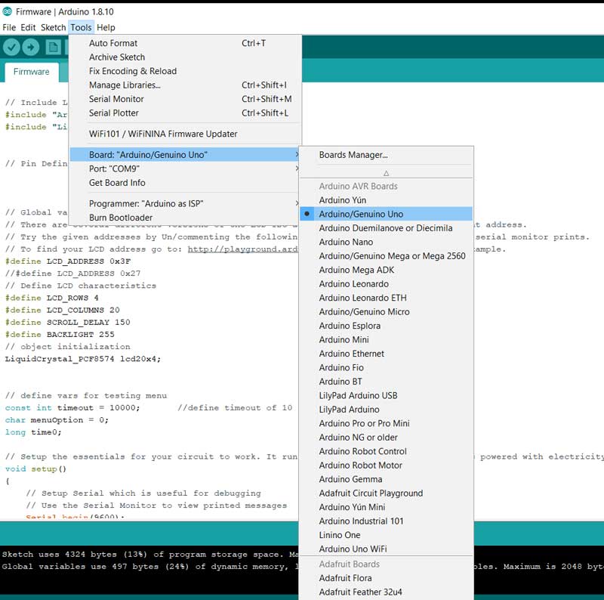Image resolution: width=604 pixels, height=600 pixels.
Task: Select Arduino Esplora board
Action: (386, 326)
